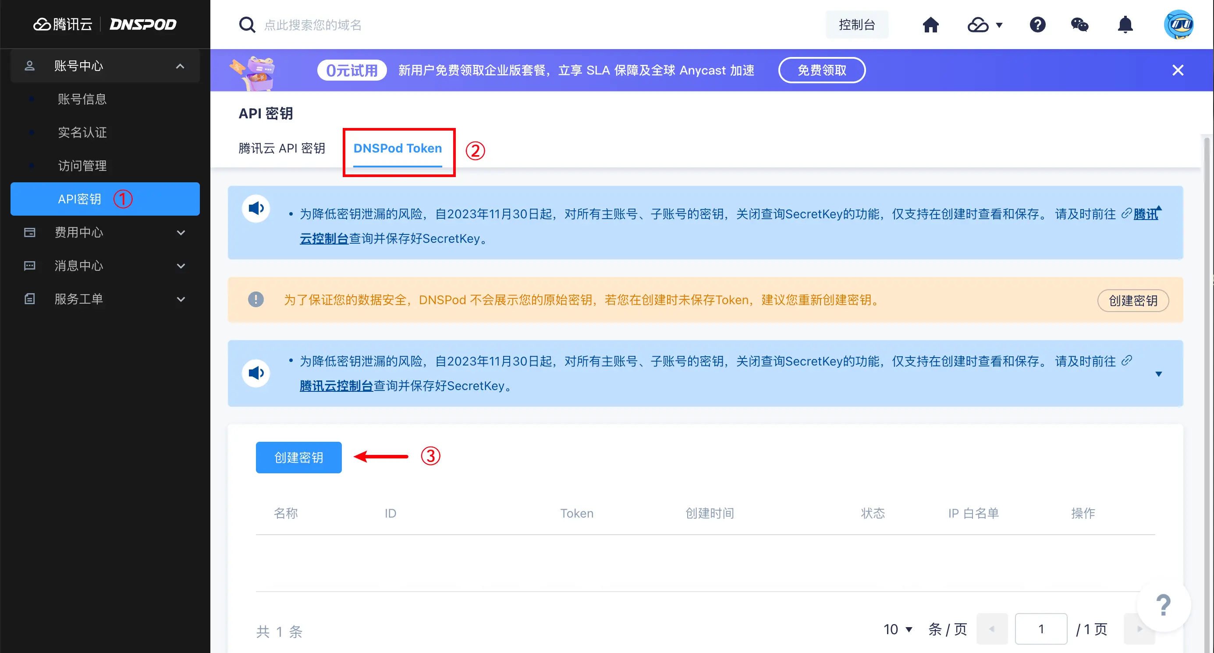Click the orange warning exclamation icon
This screenshot has width=1214, height=653.
click(x=256, y=300)
